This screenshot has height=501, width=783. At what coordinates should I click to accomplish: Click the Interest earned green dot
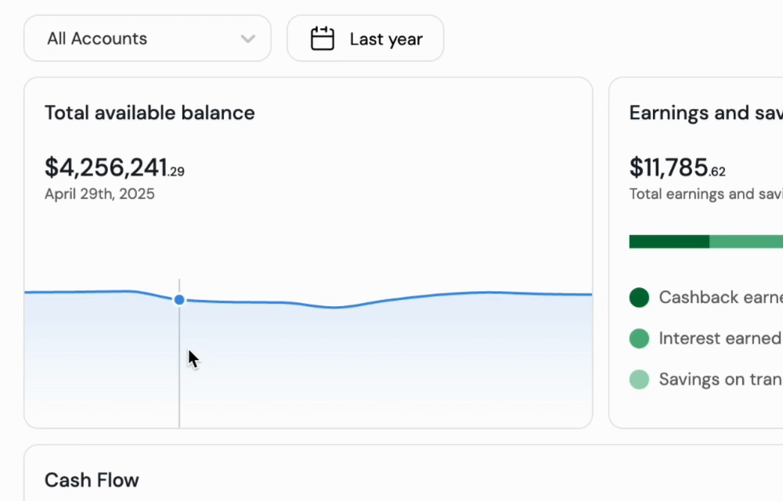pos(639,338)
